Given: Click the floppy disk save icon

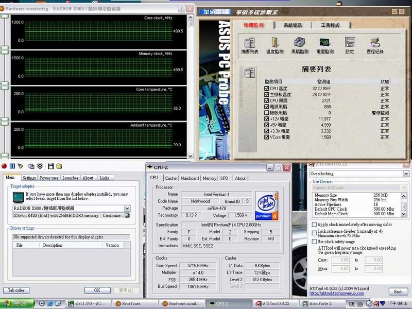Looking at the screenshot, I should (x=50, y=166).
